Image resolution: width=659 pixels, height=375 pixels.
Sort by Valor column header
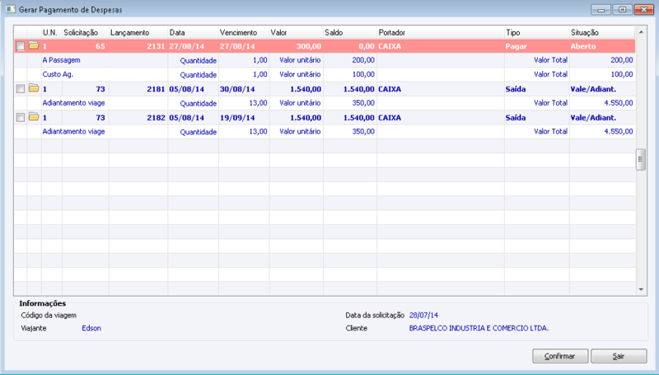tap(296, 32)
